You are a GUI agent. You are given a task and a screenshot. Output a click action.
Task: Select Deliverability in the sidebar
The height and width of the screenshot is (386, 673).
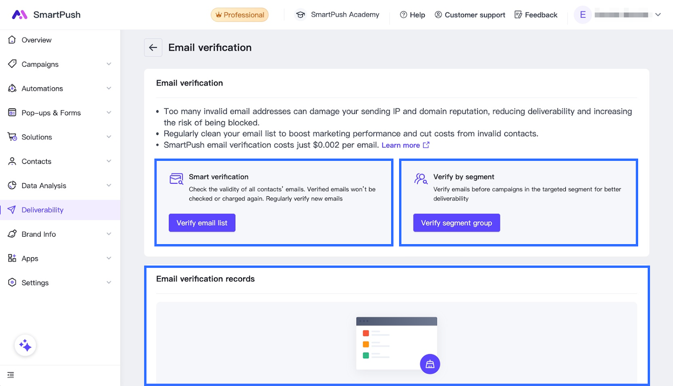42,210
